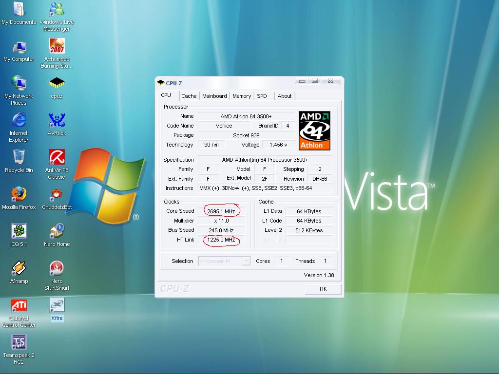Open the Memory tab

(x=242, y=96)
